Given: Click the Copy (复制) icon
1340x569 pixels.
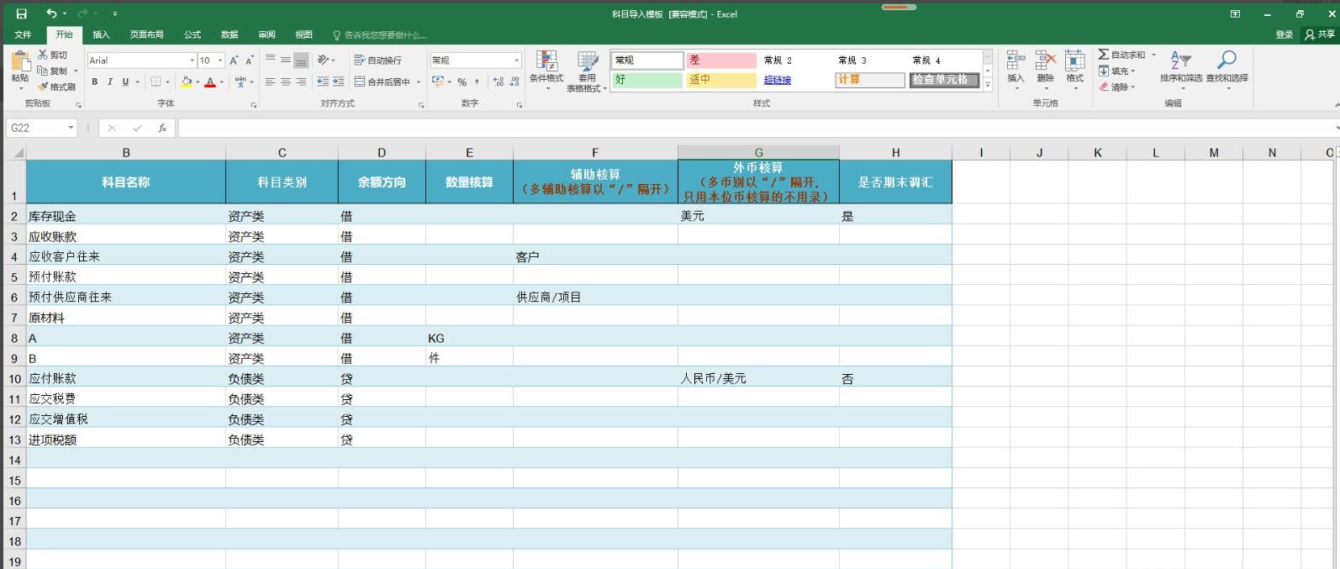Looking at the screenshot, I should click(43, 71).
